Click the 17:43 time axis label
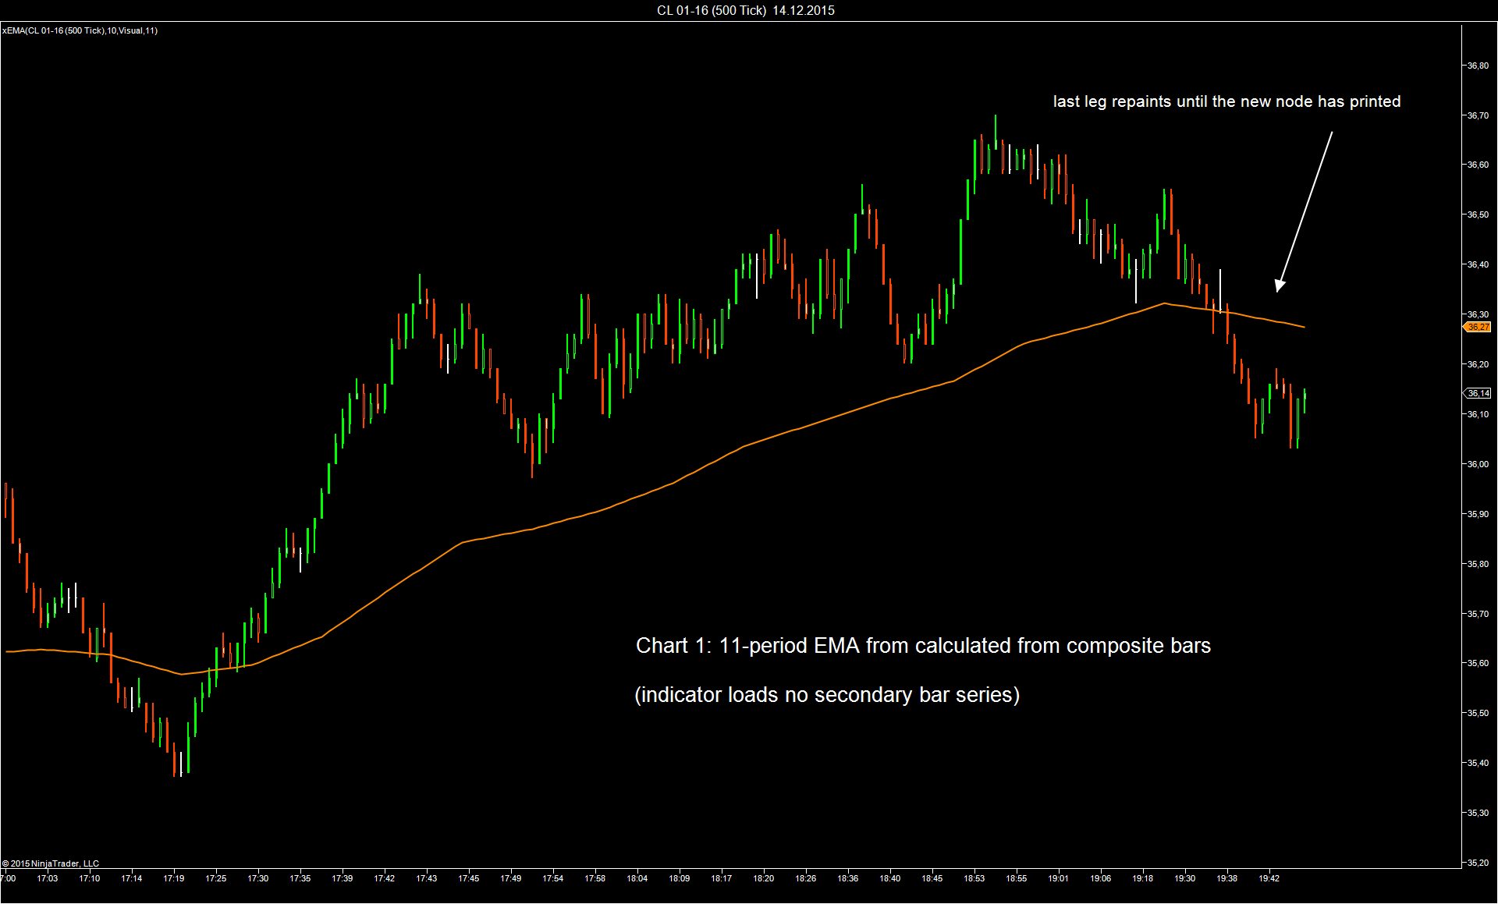 pyautogui.click(x=426, y=878)
